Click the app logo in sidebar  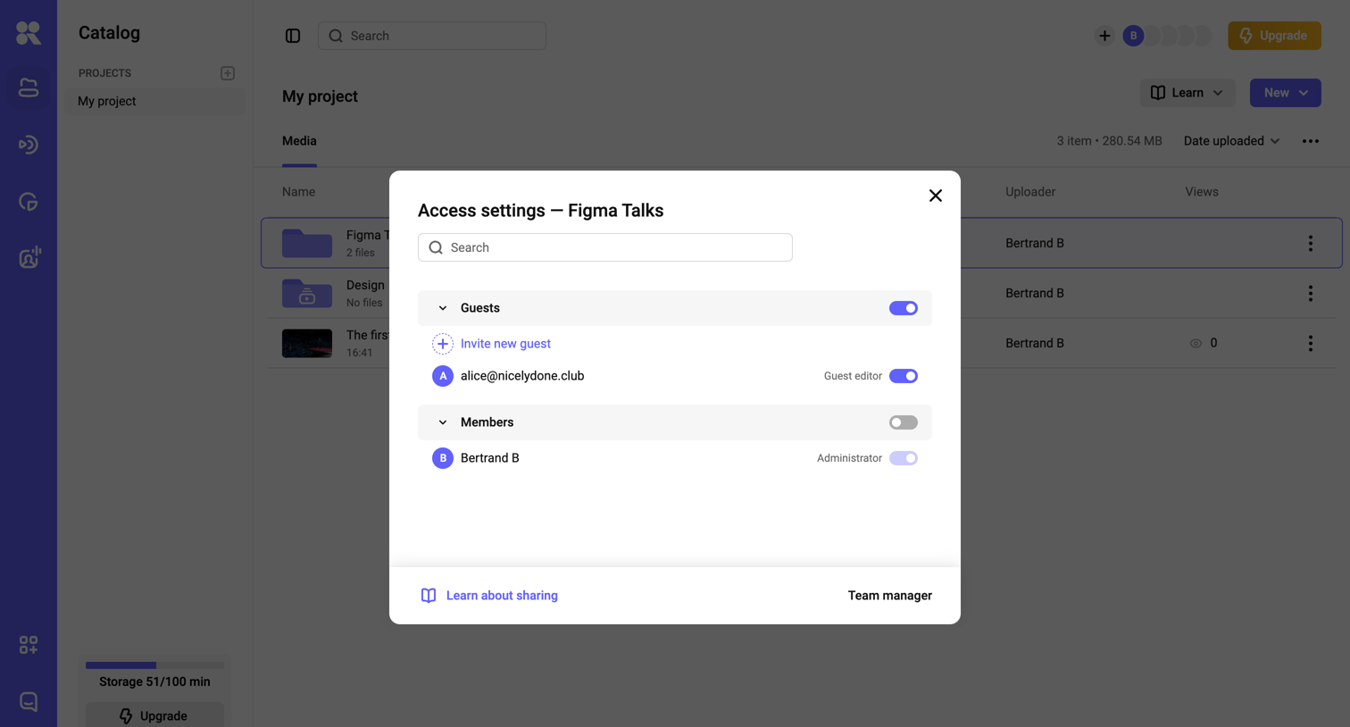coord(29,33)
